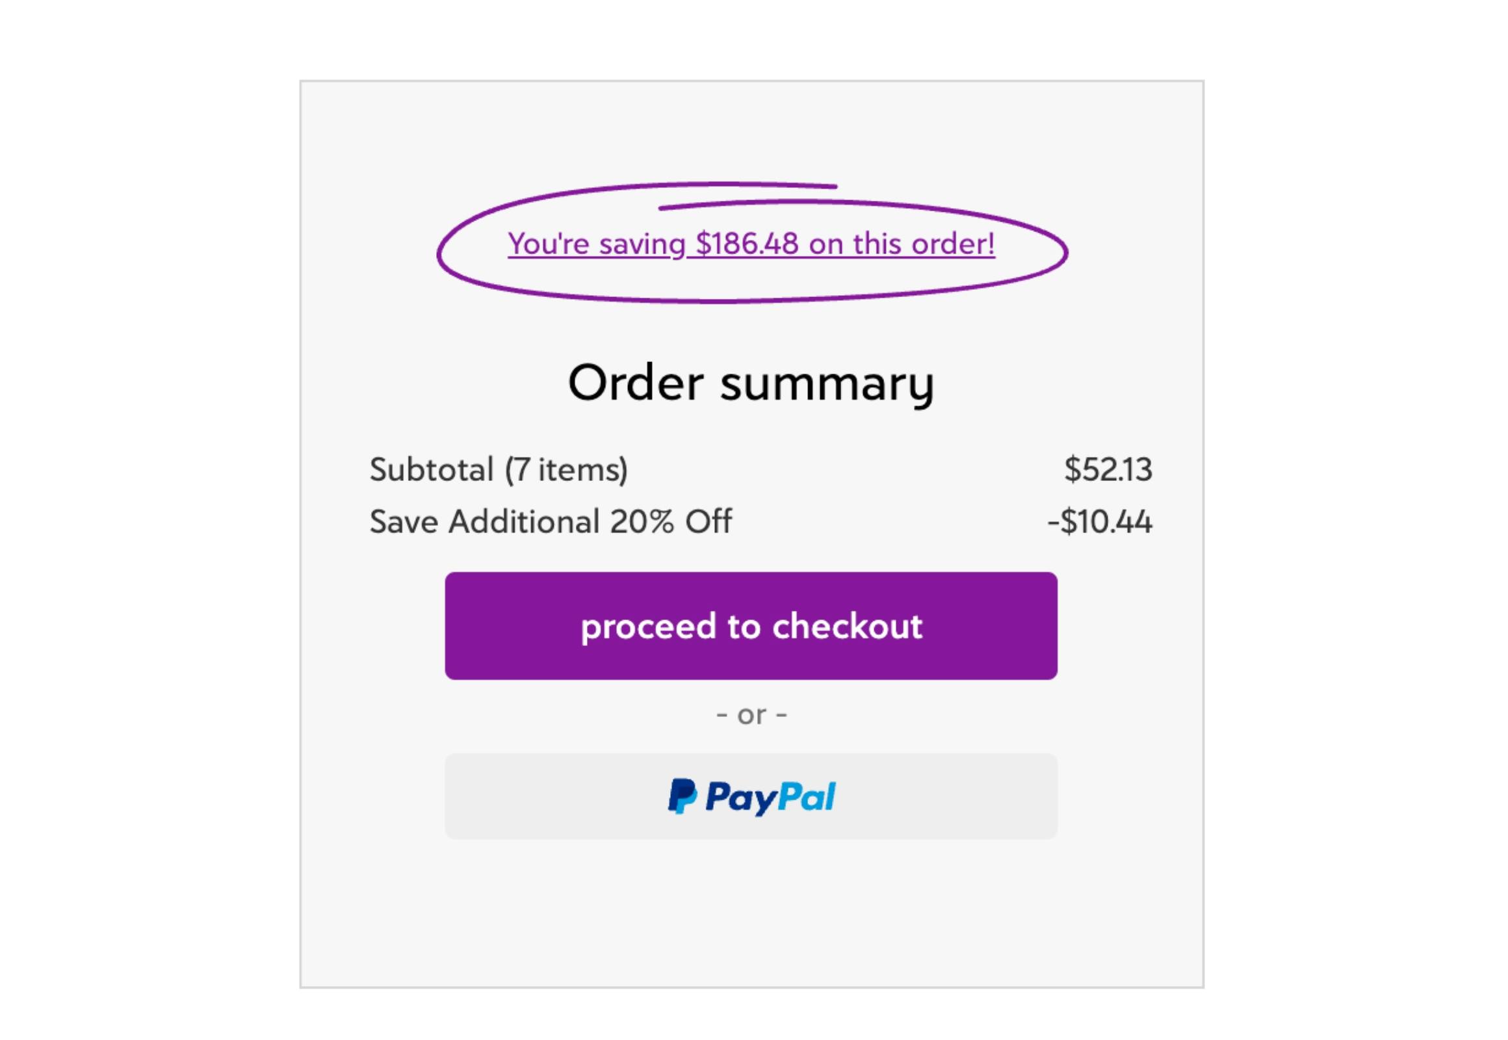Image resolution: width=1508 pixels, height=1040 pixels.
Task: Click the "(7 items)" count text
Action: point(566,469)
